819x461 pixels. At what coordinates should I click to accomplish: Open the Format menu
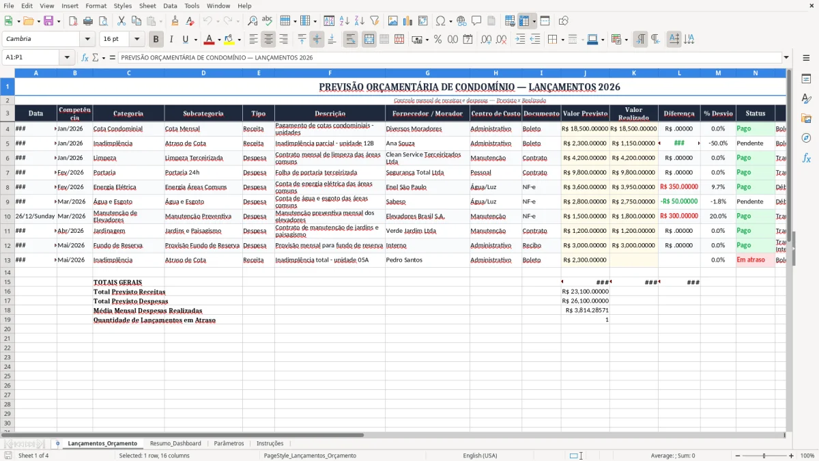pyautogui.click(x=96, y=5)
